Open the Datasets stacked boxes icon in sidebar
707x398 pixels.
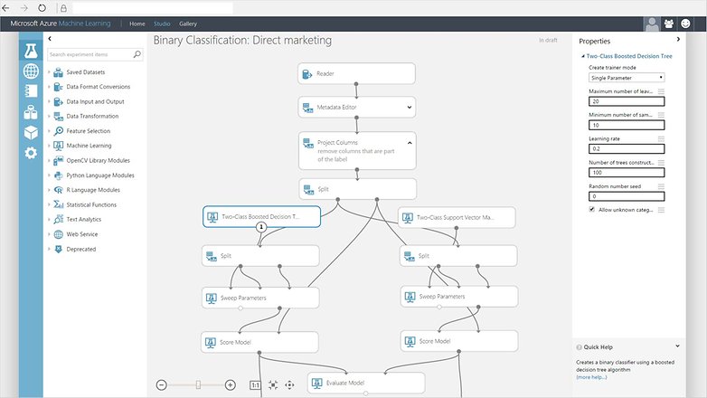(x=31, y=112)
